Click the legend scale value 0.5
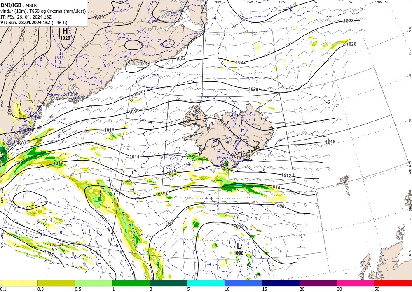The height and width of the screenshot is (292, 412). click(x=77, y=289)
